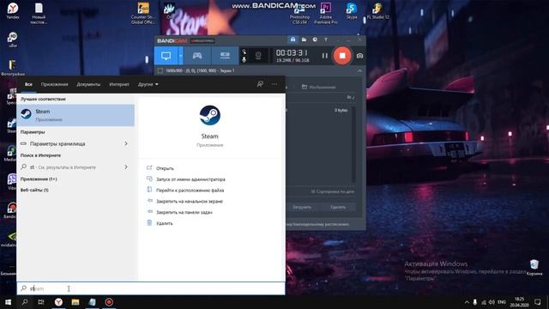This screenshot has height=309, width=549.
Task: Click the Удалить button in Bandicam
Action: [338, 207]
